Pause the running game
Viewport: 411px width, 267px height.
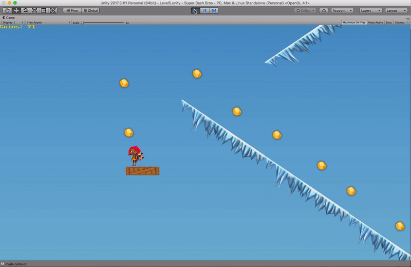tap(204, 10)
